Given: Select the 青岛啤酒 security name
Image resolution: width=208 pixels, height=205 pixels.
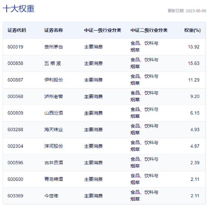Looking at the screenshot, I should (54, 179).
